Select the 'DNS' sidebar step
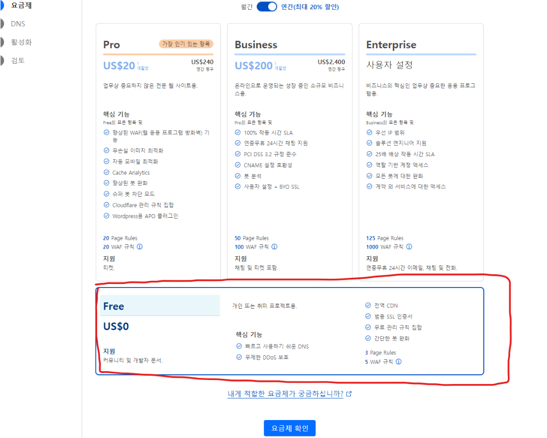Screen dimensions: 547x438 (18, 24)
